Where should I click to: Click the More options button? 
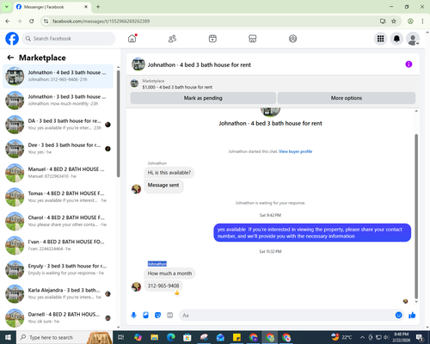point(347,98)
